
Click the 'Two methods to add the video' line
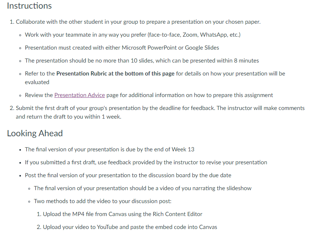[103, 201]
